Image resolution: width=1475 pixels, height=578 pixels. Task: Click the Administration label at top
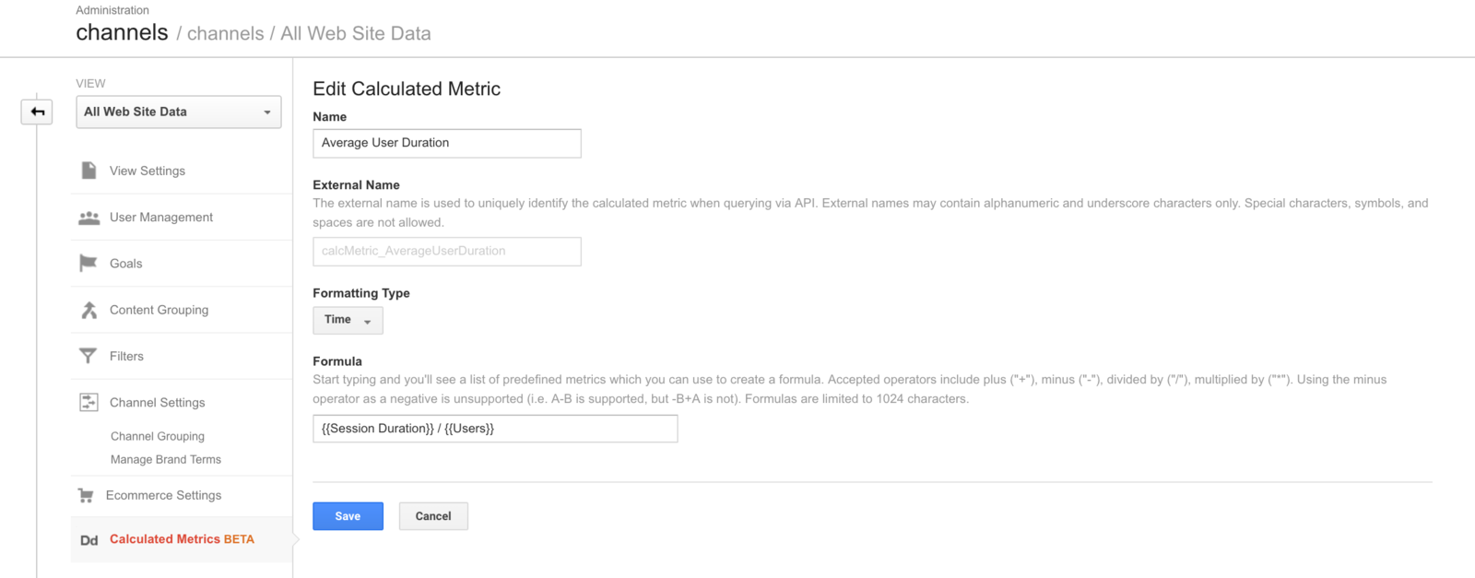tap(112, 10)
